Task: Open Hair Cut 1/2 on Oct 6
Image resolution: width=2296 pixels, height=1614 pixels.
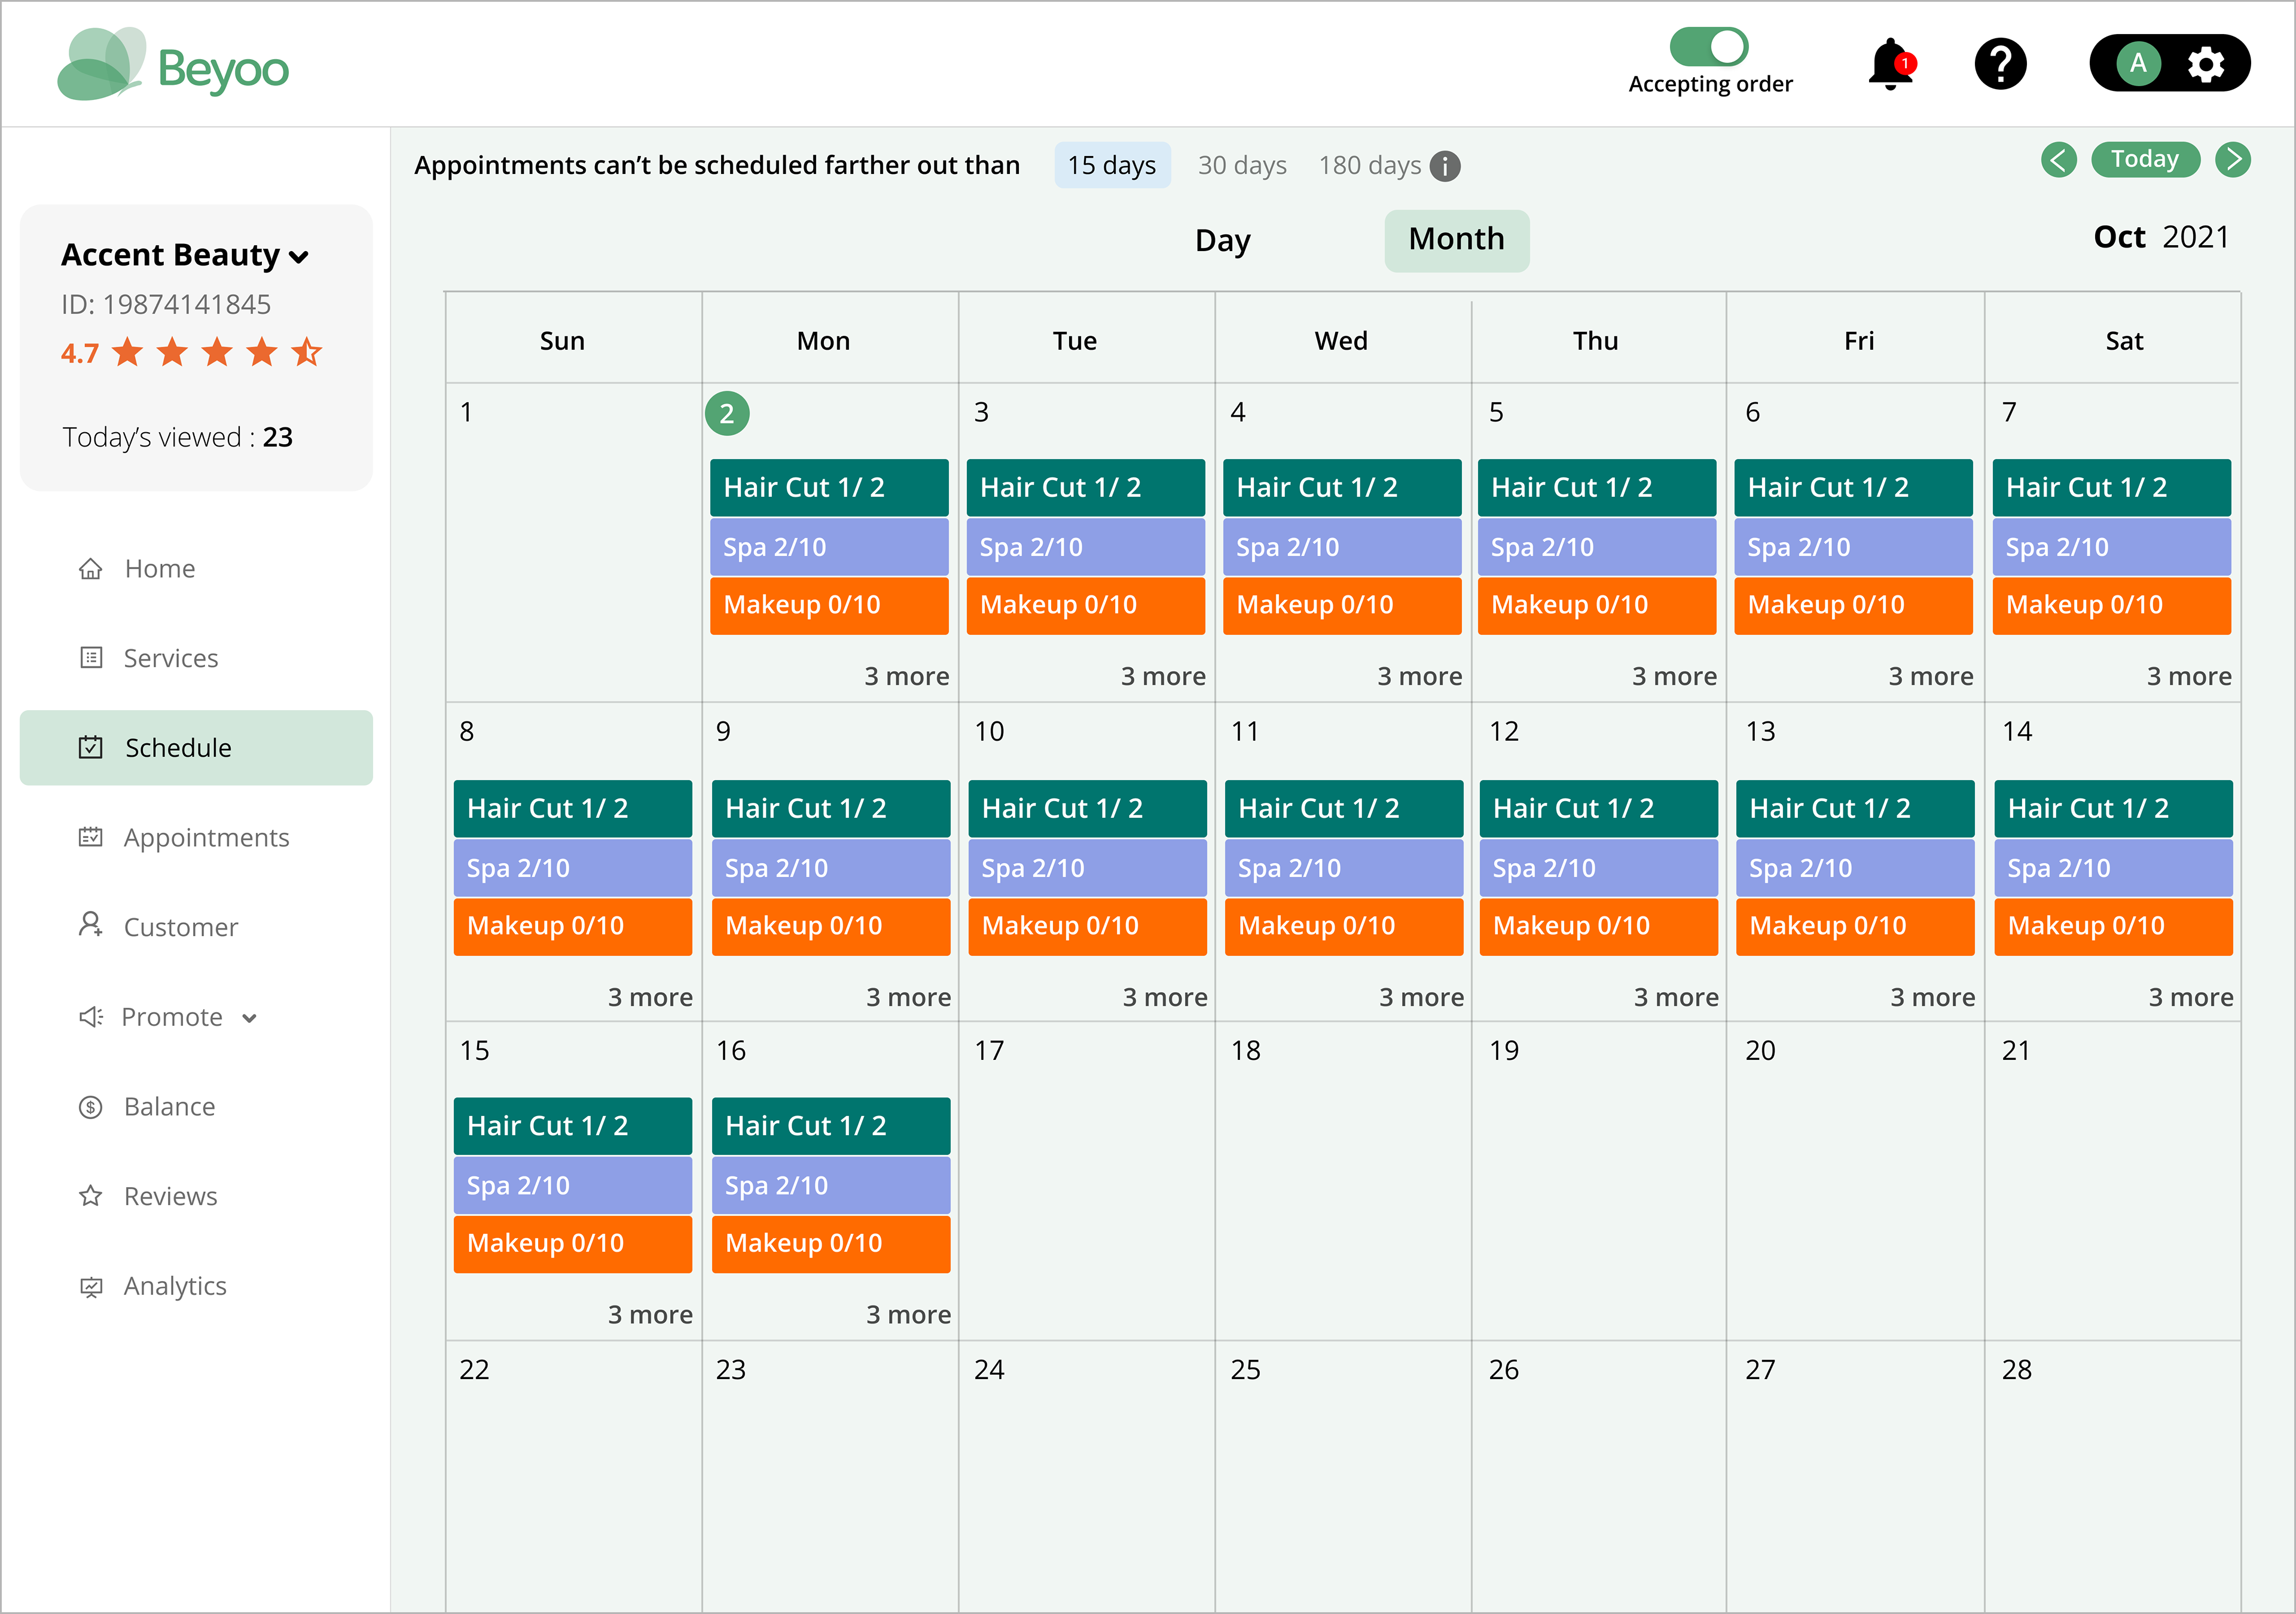Action: pyautogui.click(x=1853, y=488)
